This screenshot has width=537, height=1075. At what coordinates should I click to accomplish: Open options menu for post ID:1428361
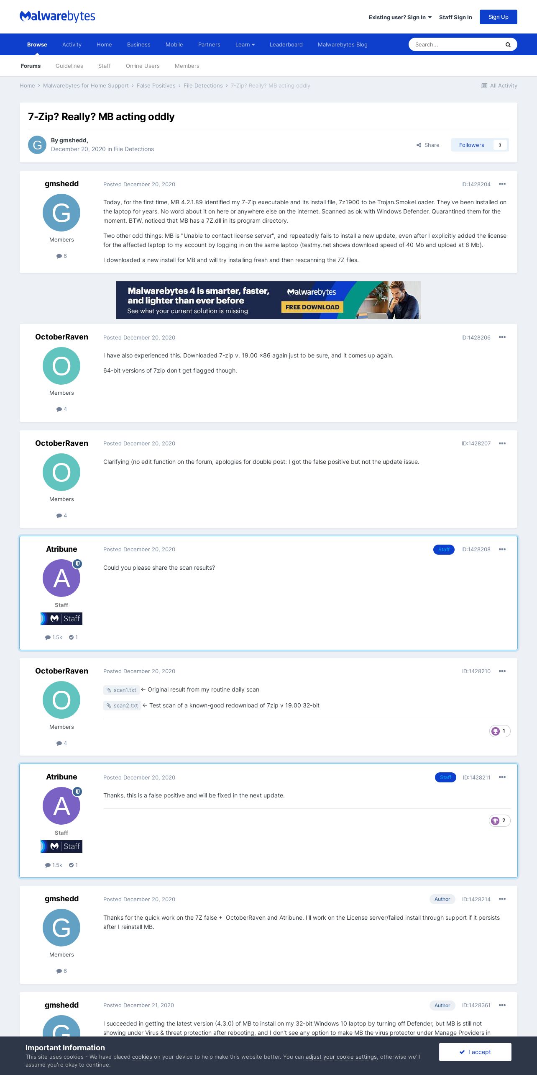(502, 1005)
